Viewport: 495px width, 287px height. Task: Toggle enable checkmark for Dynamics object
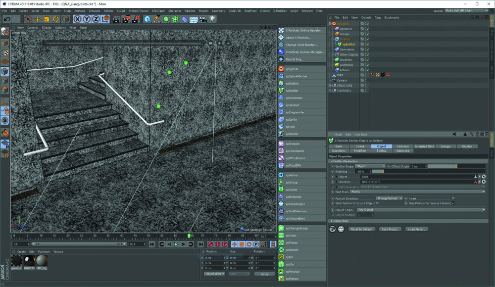point(368,29)
